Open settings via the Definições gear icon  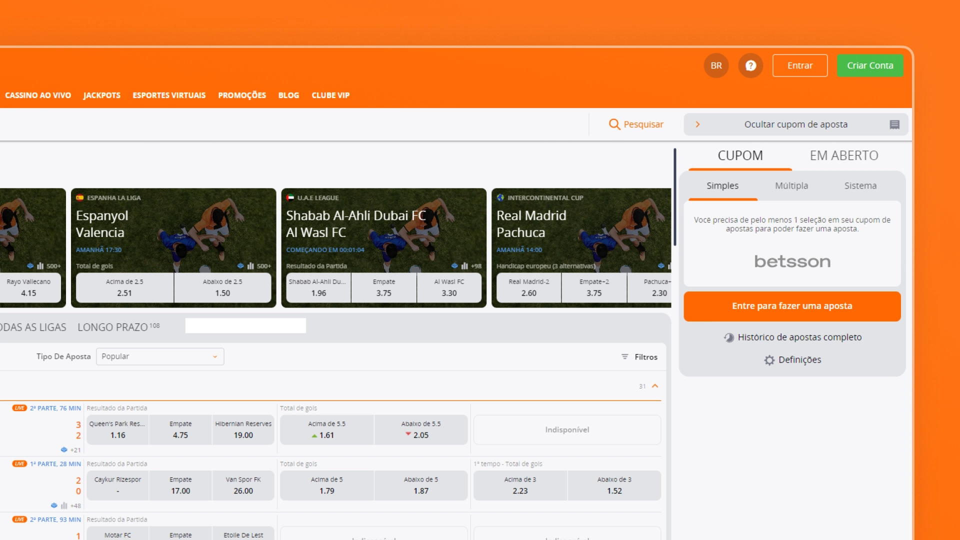[769, 359]
